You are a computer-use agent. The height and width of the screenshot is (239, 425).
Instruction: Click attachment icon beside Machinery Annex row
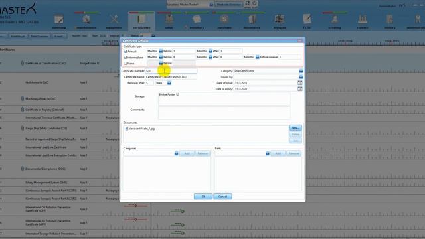(x=23, y=99)
